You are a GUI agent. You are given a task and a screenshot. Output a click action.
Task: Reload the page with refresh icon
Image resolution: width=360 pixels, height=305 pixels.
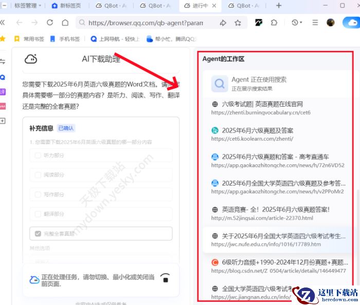(50, 23)
